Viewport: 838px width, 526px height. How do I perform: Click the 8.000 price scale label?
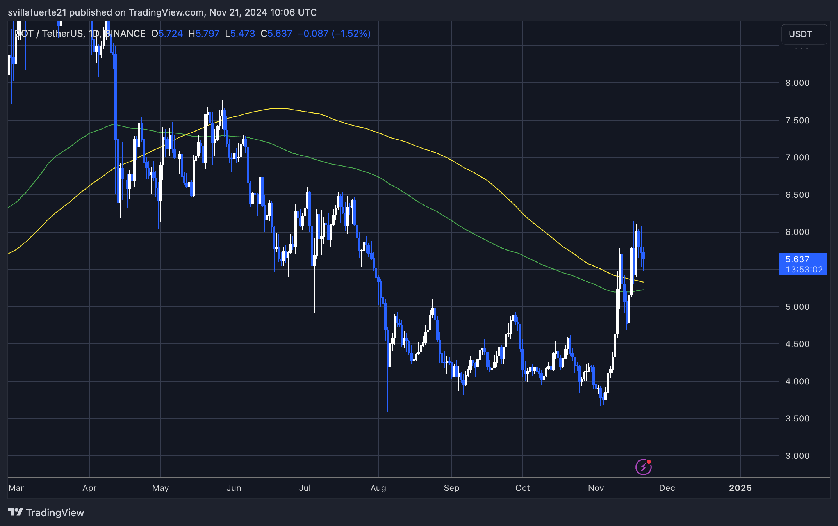(x=797, y=83)
